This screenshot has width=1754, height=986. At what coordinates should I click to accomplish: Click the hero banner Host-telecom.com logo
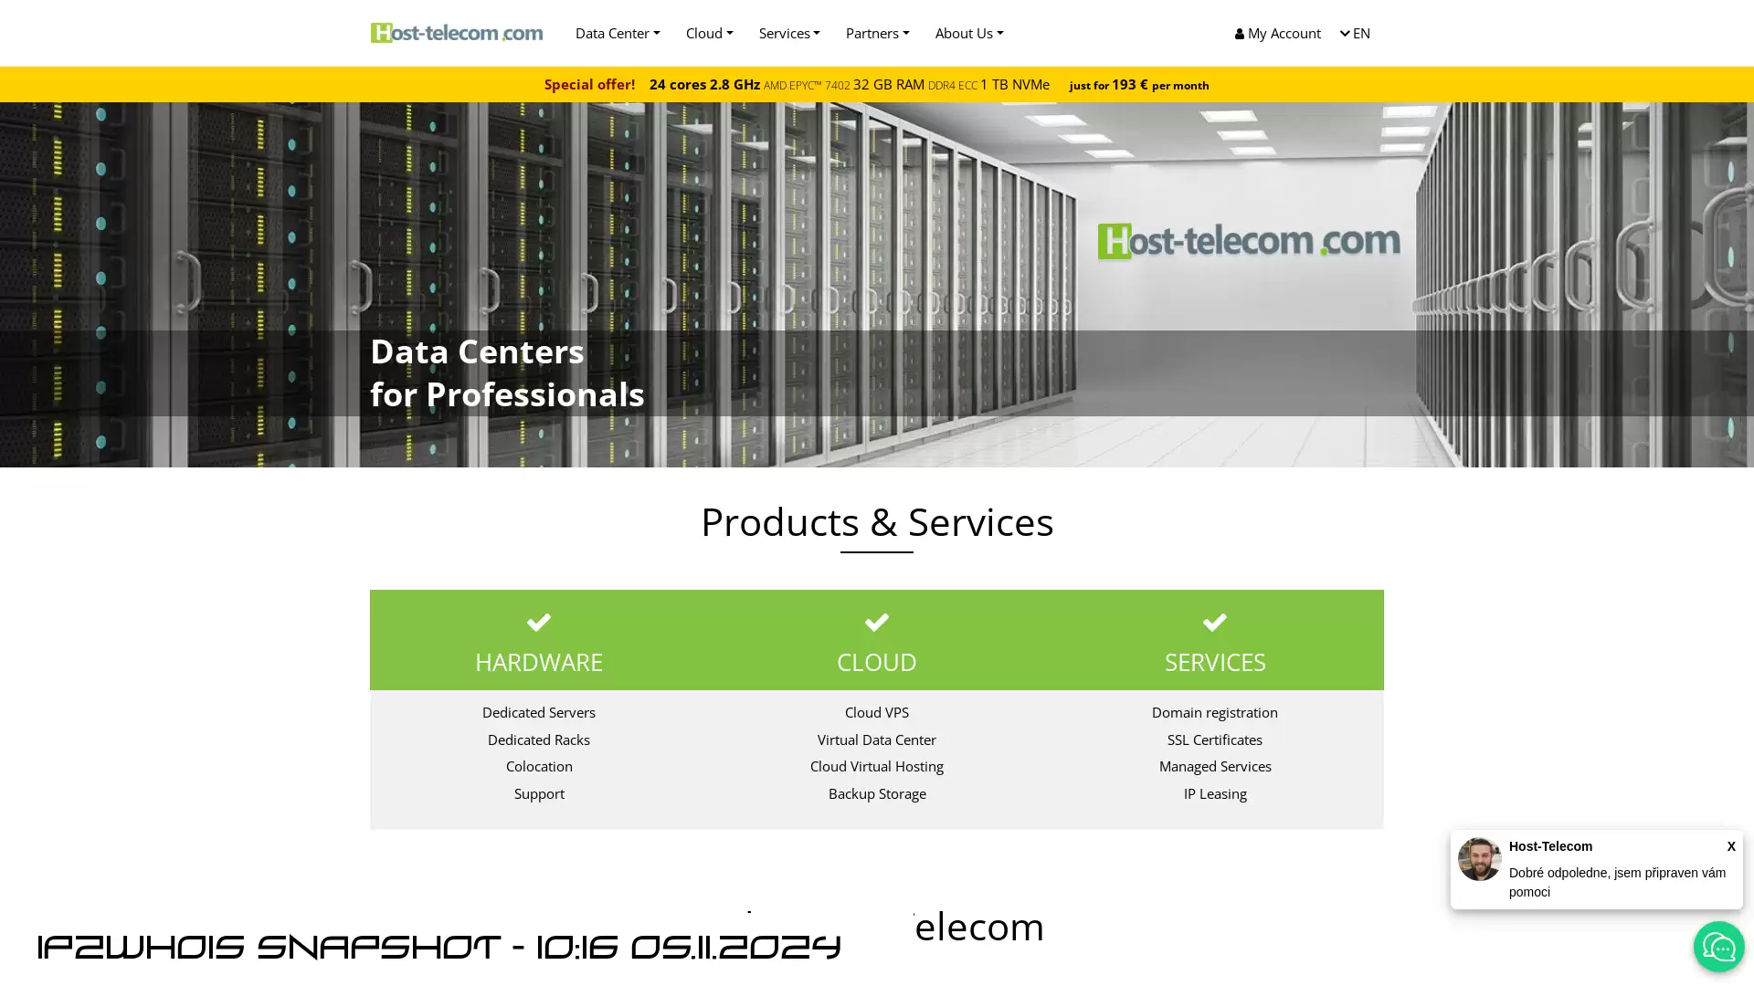[1248, 241]
